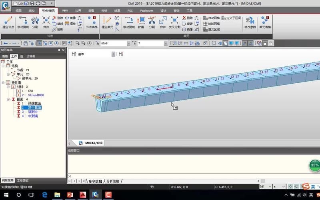Switch to 分析信息 message tab

113,181
